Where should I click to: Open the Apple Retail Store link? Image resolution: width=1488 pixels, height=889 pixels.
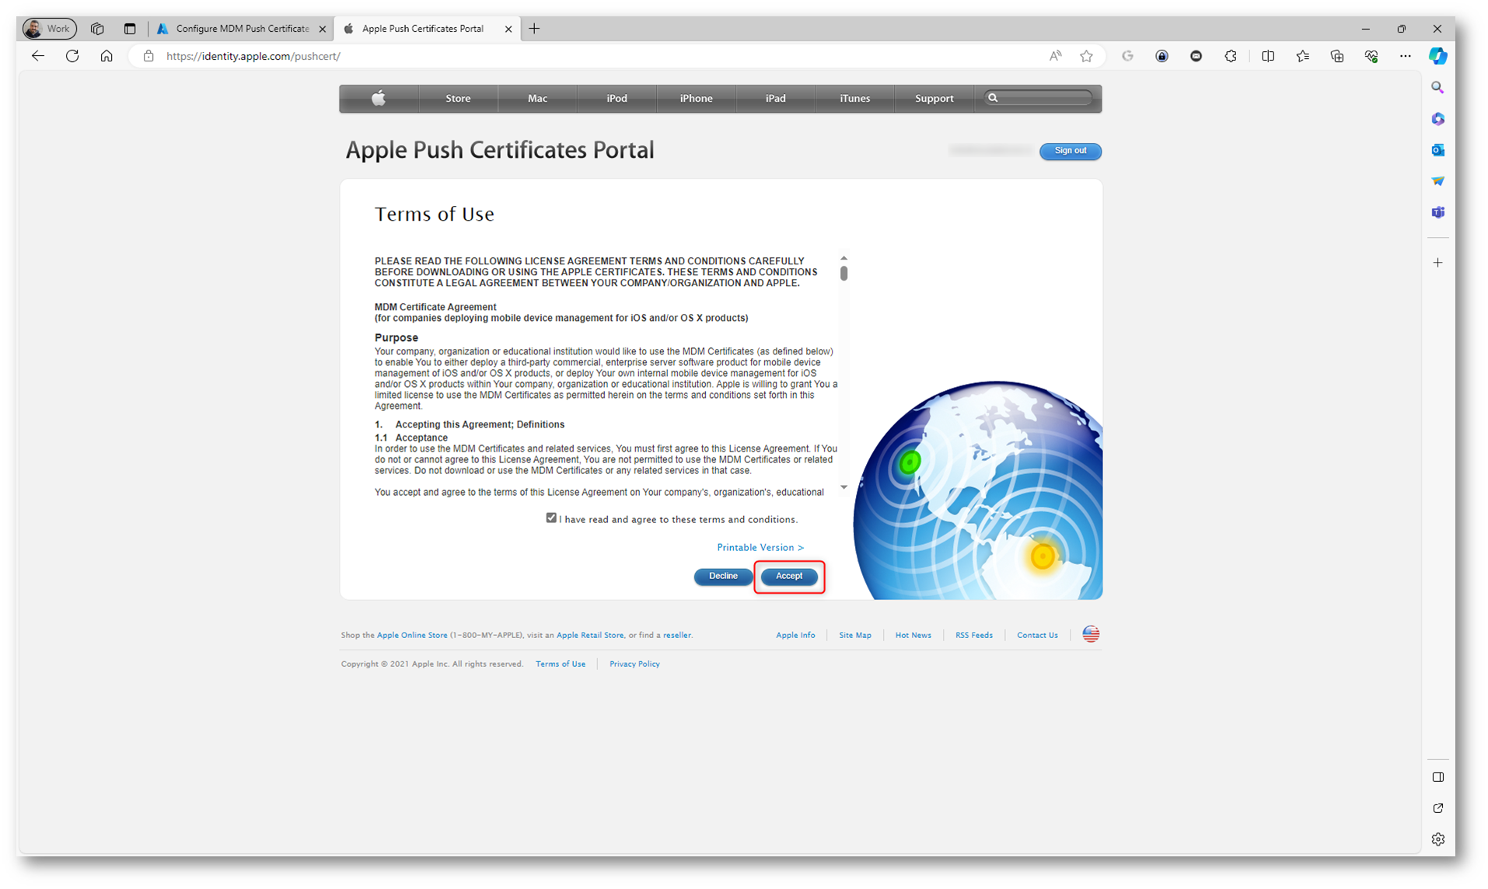click(x=590, y=636)
